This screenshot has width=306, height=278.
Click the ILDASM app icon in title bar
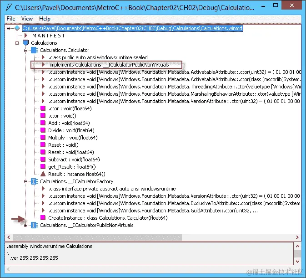click(x=9, y=7)
